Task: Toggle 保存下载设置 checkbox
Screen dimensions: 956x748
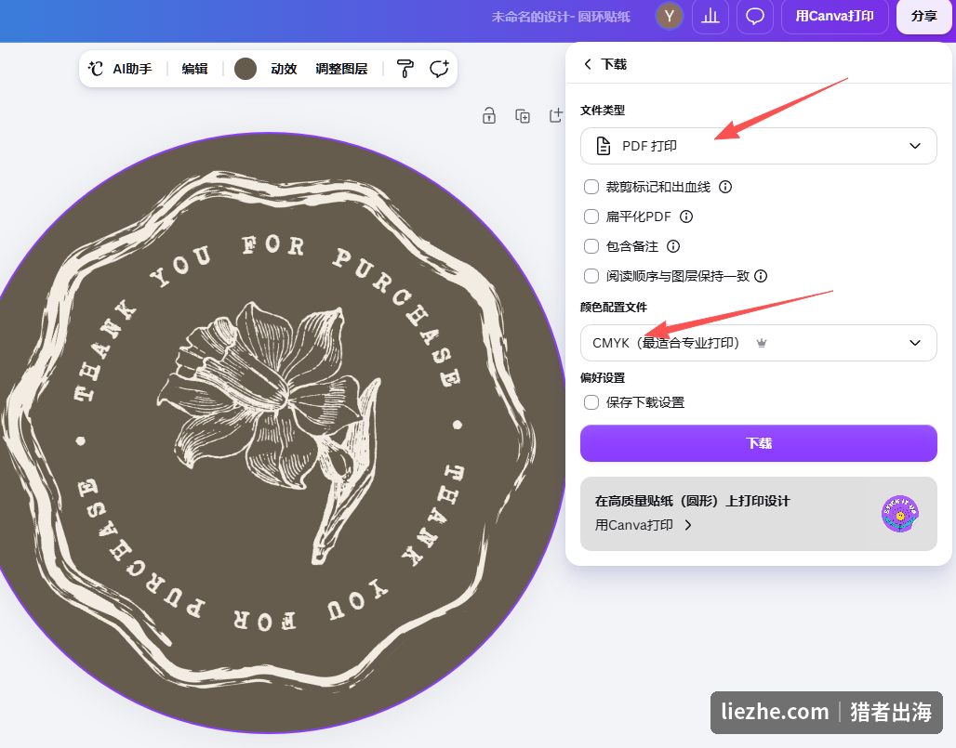Action: tap(591, 402)
